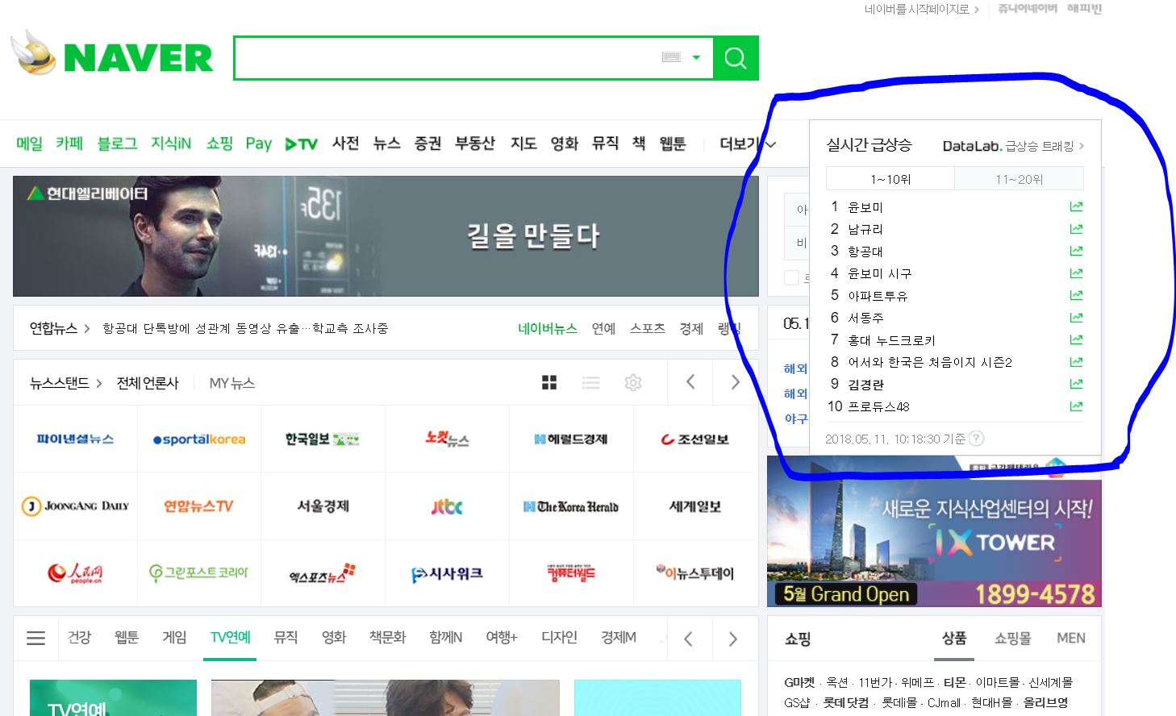Open 증권 in the top navigation
Viewport: 1176px width, 716px height.
point(427,144)
